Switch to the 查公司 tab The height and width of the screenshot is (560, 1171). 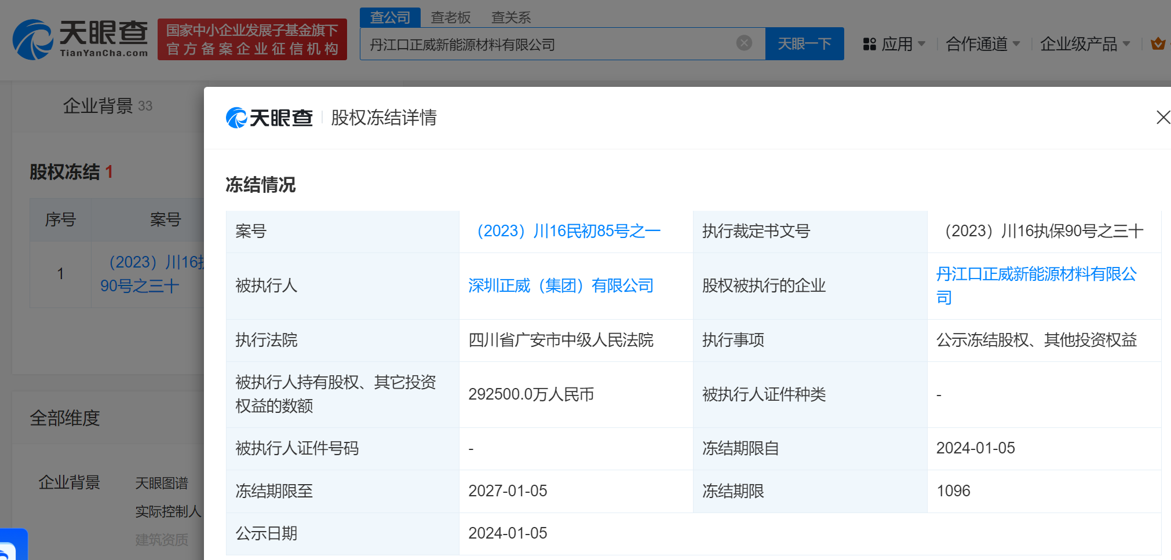[390, 17]
